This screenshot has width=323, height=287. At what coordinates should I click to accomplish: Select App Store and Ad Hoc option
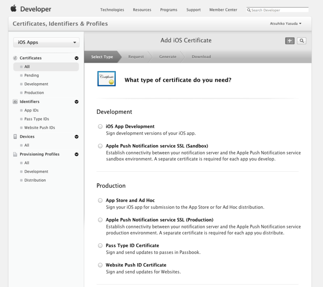tap(100, 200)
